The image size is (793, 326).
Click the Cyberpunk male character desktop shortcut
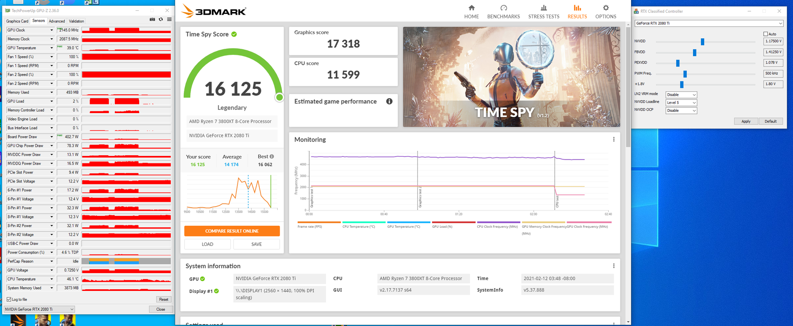tap(43, 320)
